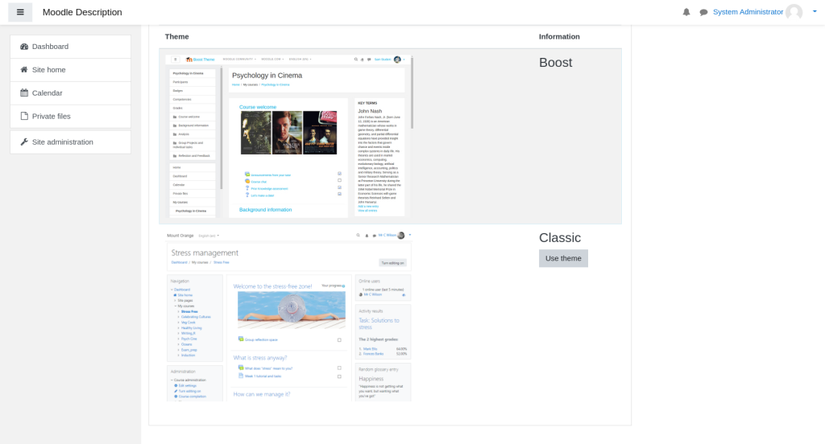Click the Dashboard gauge icon

[24, 47]
